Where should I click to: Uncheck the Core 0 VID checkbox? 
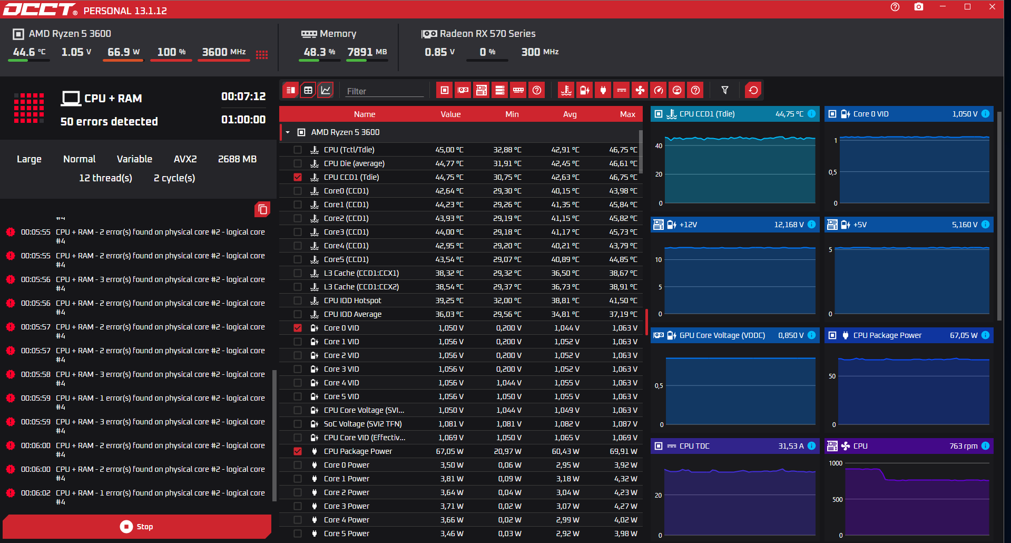pos(298,328)
